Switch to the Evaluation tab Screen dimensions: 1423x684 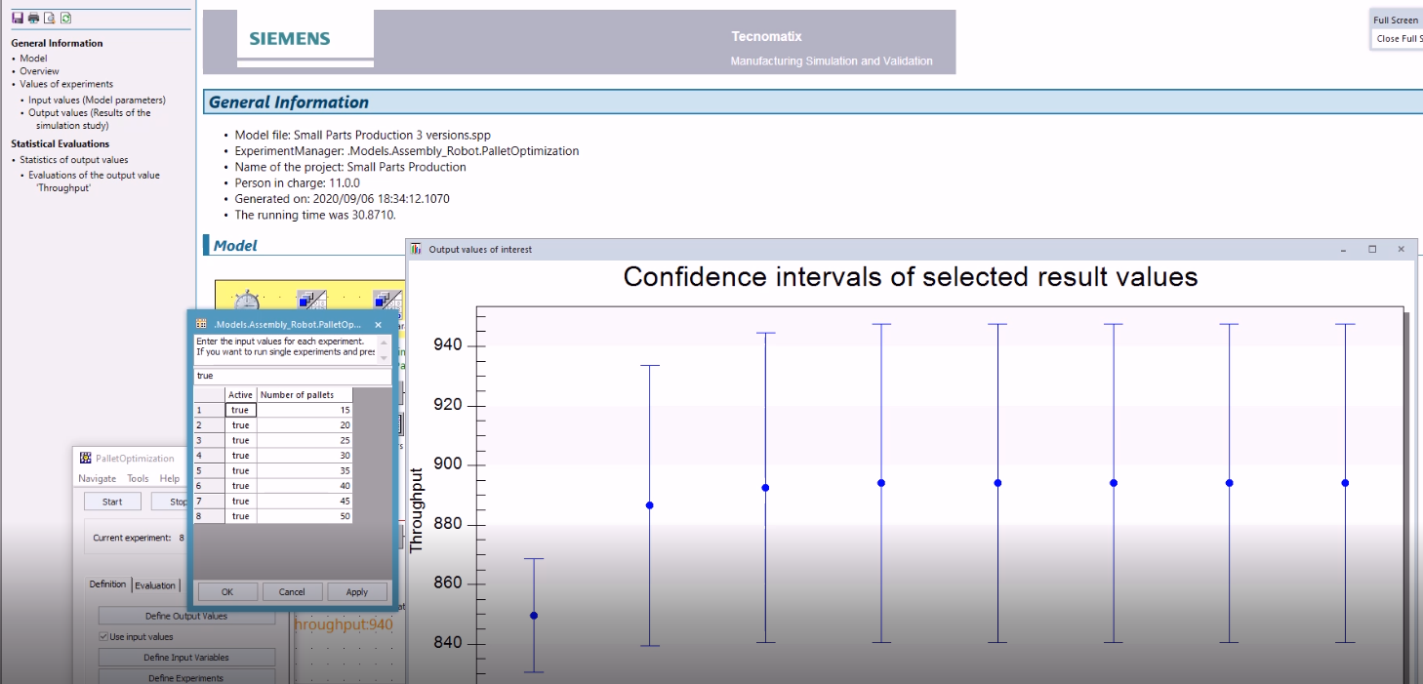pos(155,585)
